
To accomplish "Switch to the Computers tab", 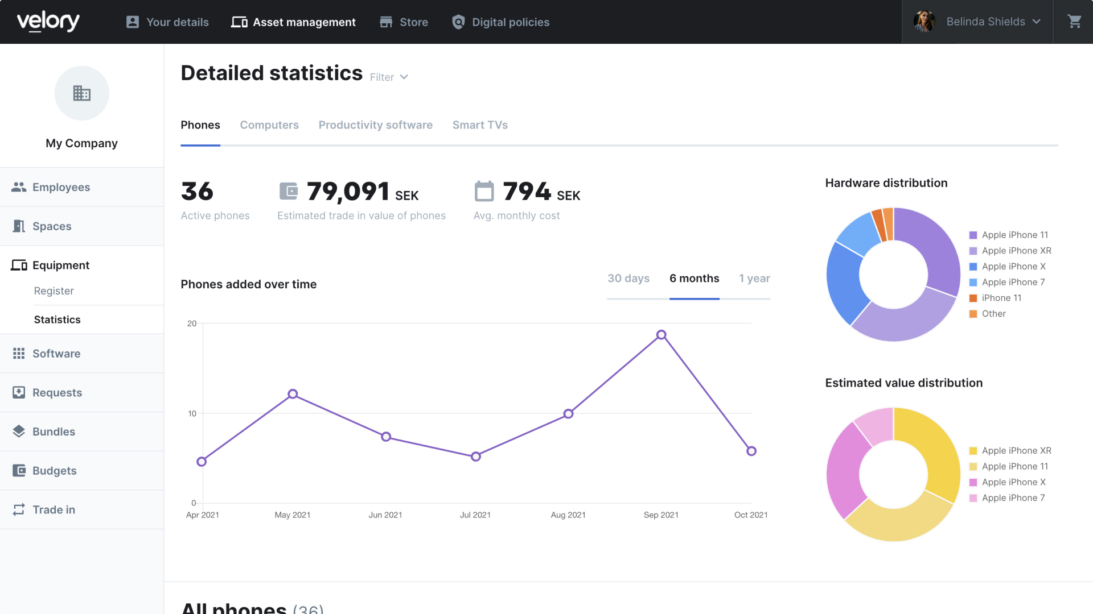I will 269,125.
